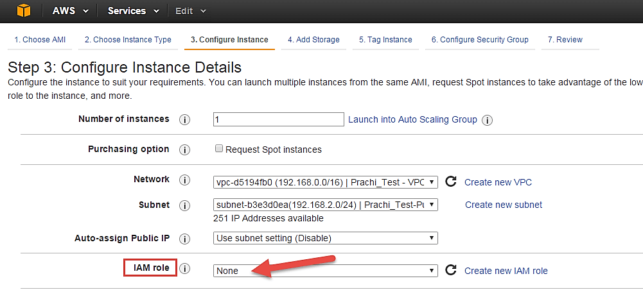Refresh the Network VPC list
The width and height of the screenshot is (643, 290).
point(451,182)
